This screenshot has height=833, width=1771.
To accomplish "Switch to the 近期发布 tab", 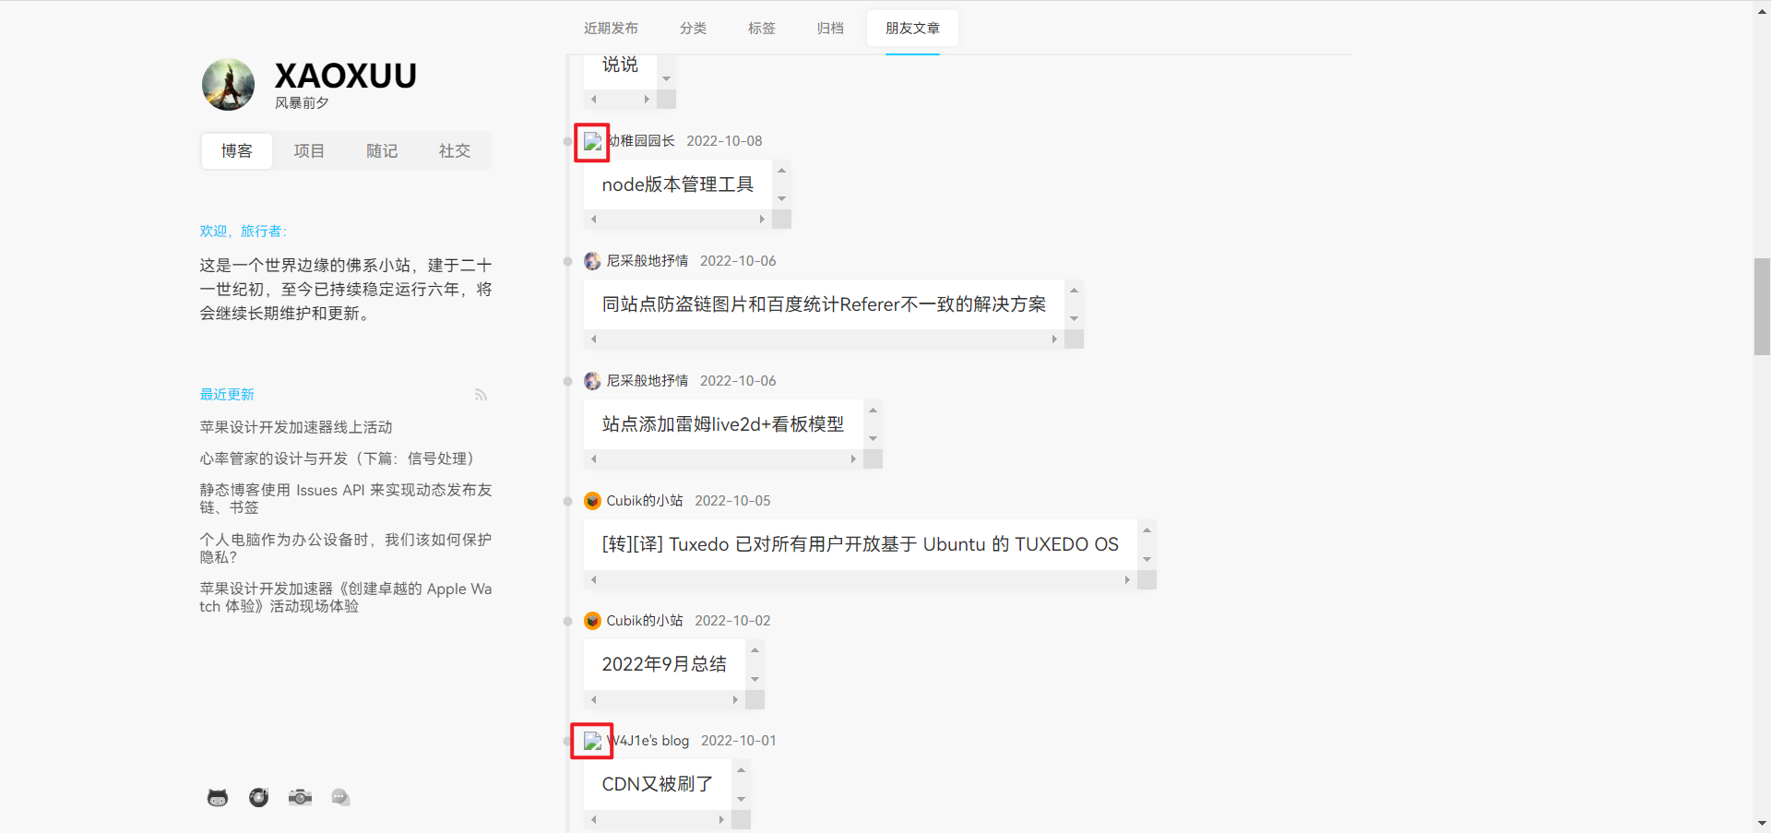I will pos(611,29).
